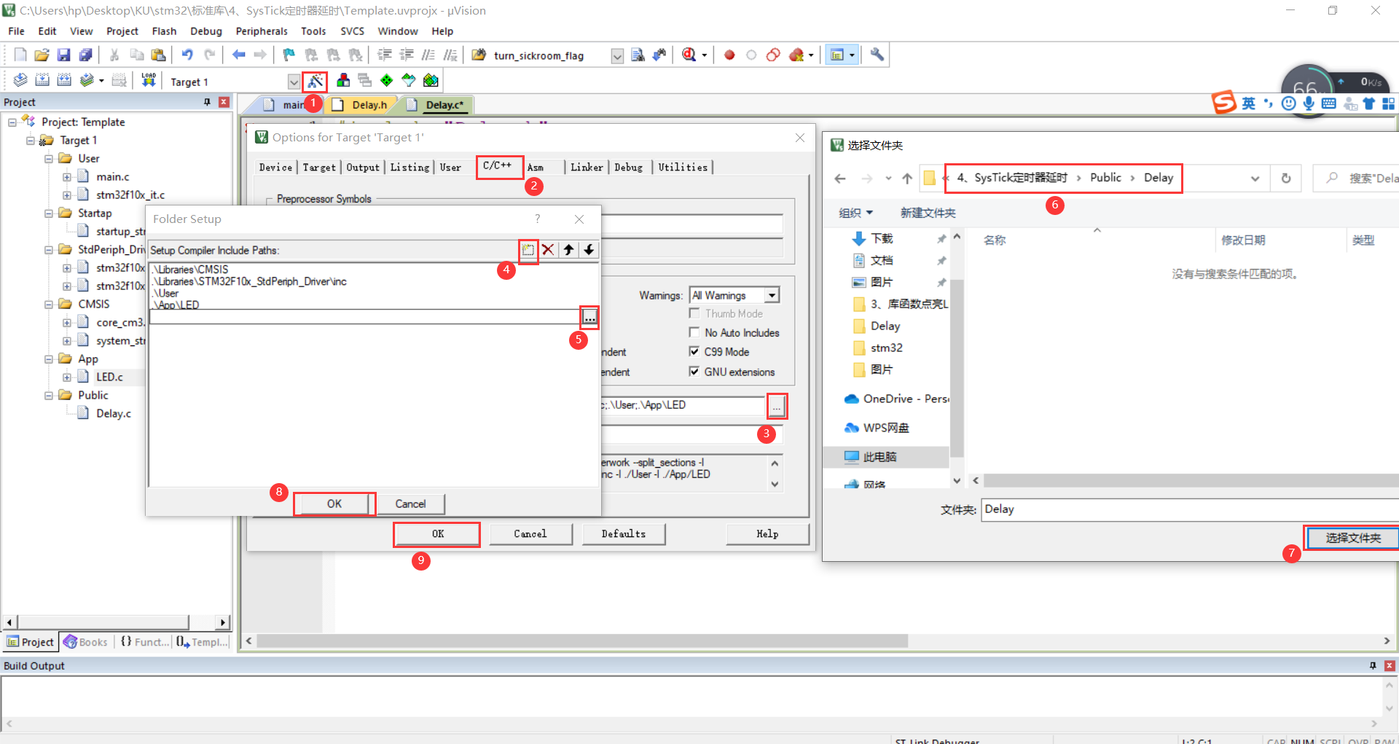
Task: Click the Sogou input method S logo
Action: (x=1224, y=103)
